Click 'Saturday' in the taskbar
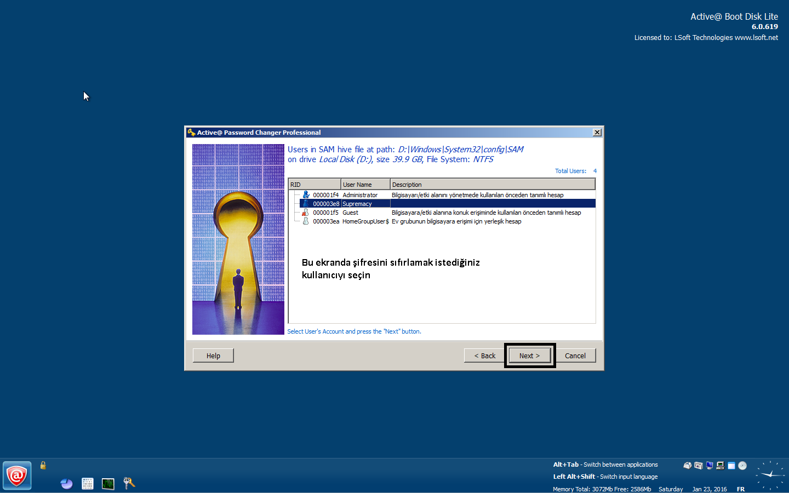Screen dimensions: 789x493 [671, 489]
